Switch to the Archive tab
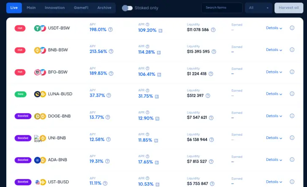 click(104, 8)
